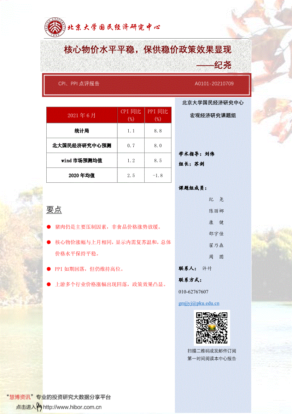This screenshot has height=414, width=292.
Task: Click the 2020 PPI value -1.8
Action: [x=158, y=175]
